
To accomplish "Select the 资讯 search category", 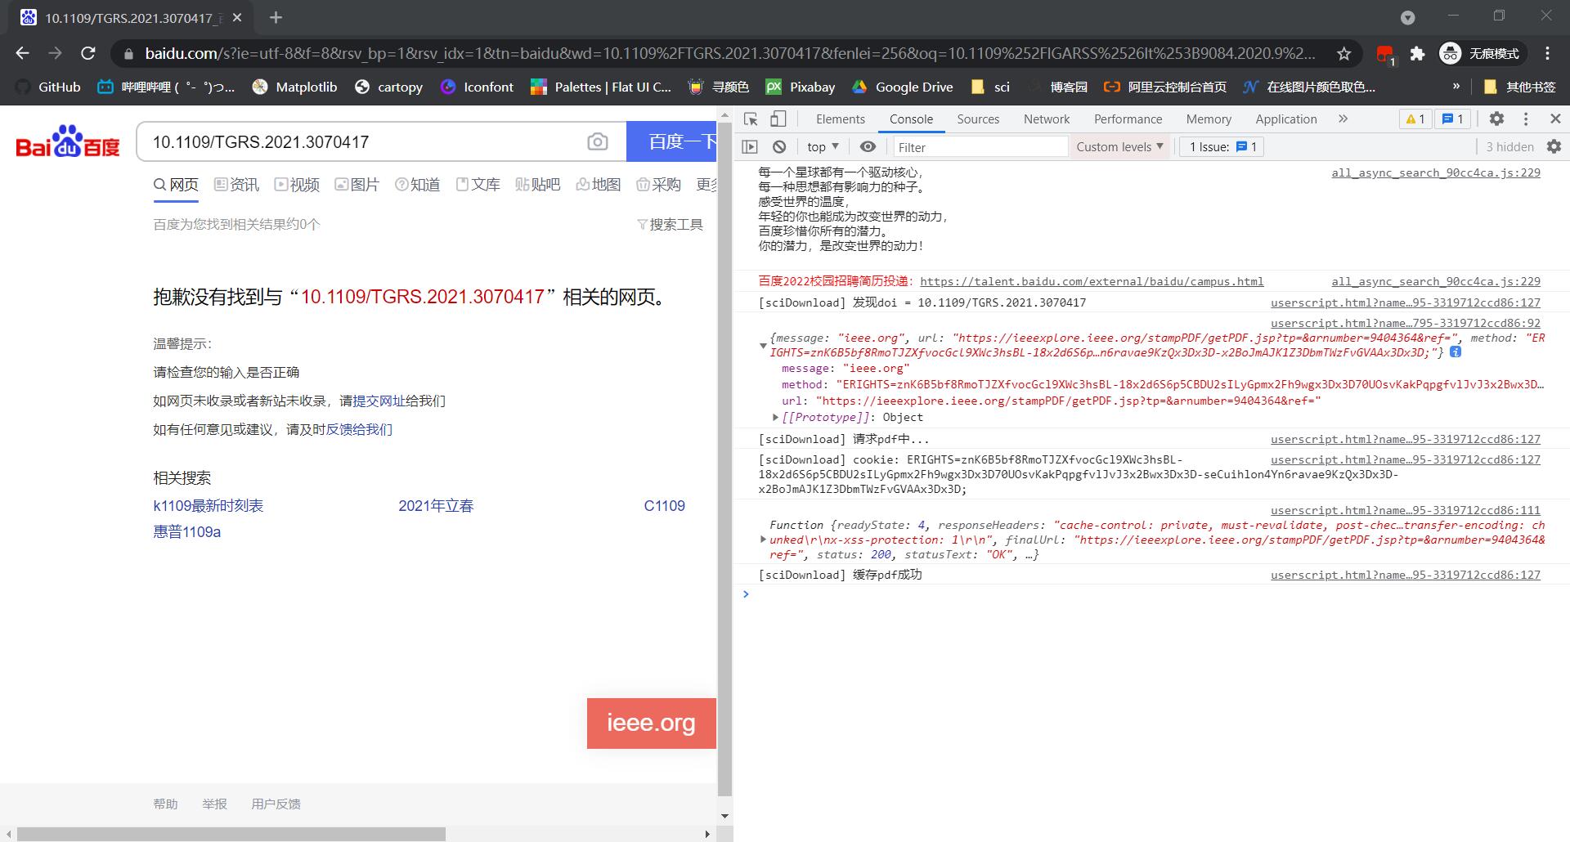I will (x=236, y=185).
